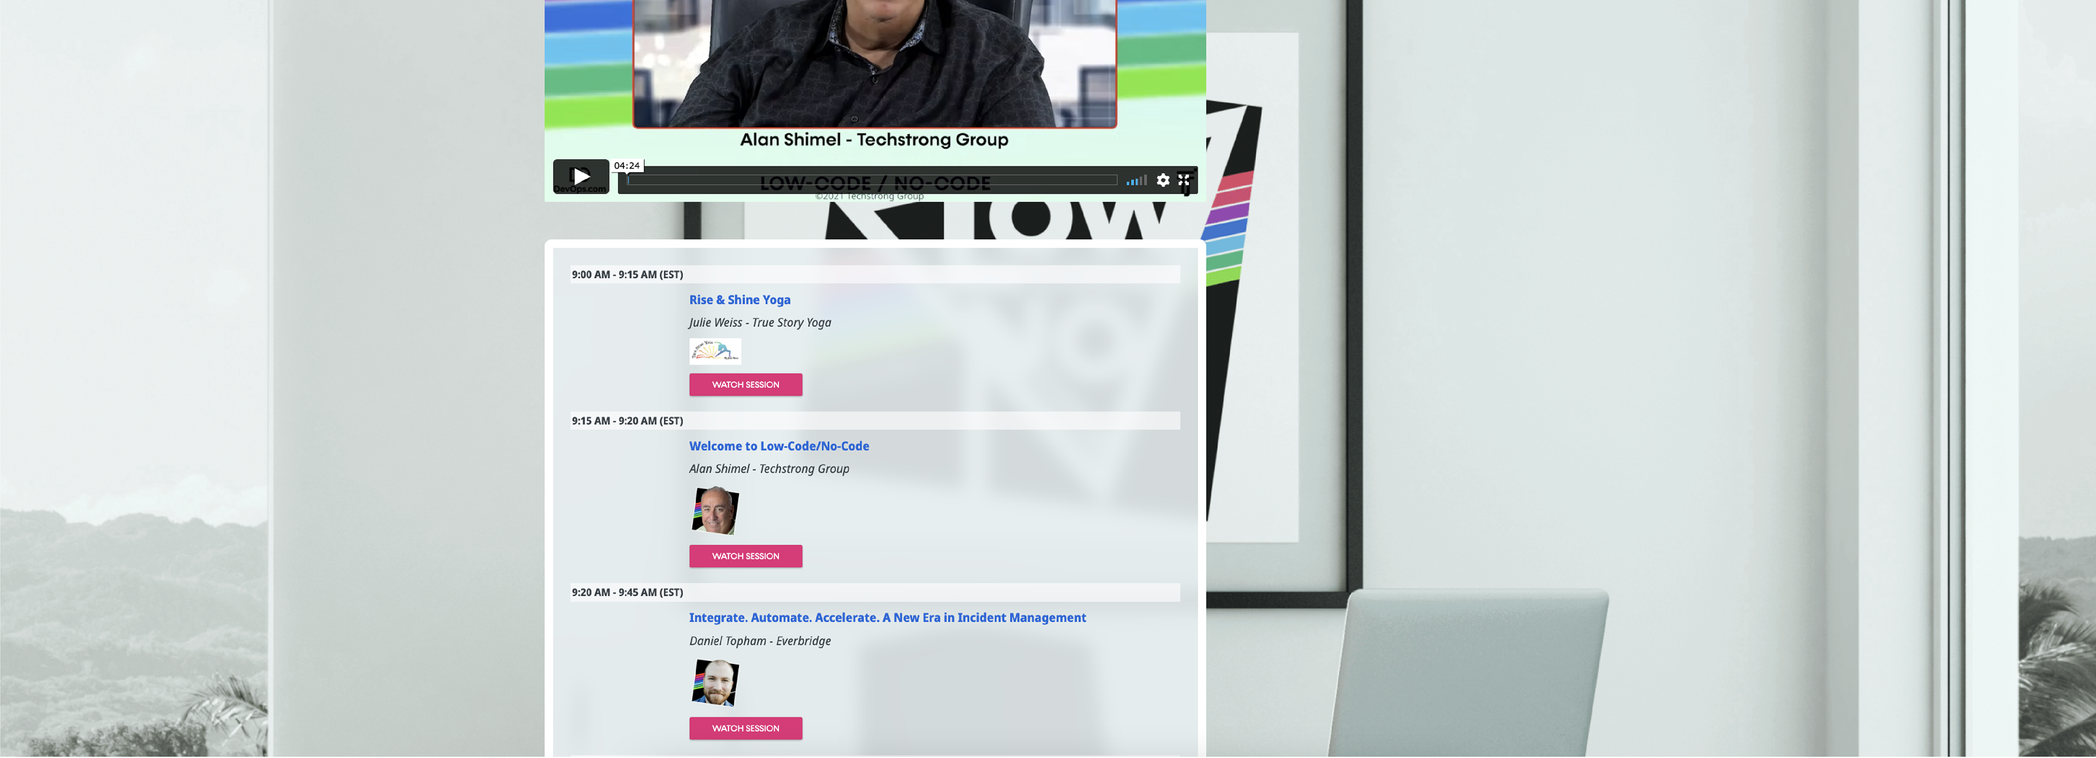Enter fullscreen video mode
Viewport: 2096px width, 758px height.
pyautogui.click(x=1184, y=181)
